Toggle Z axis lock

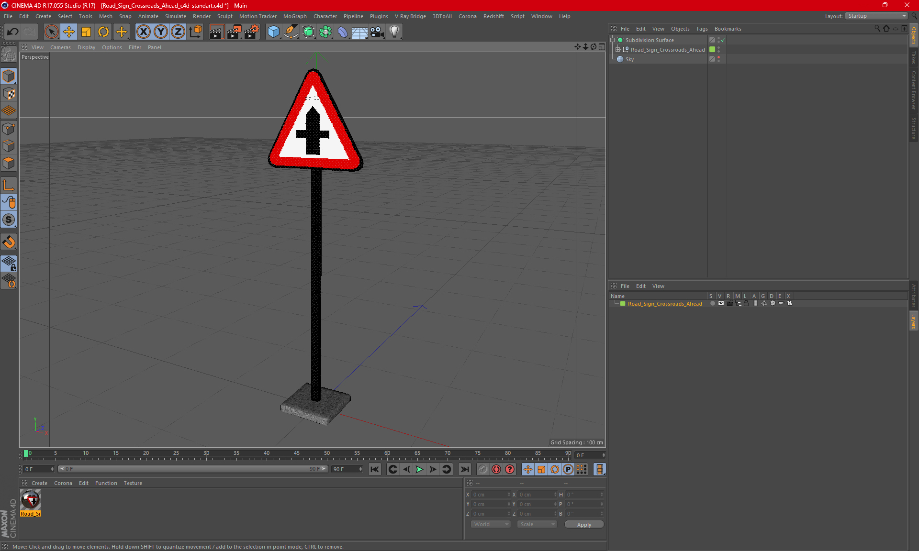(178, 32)
